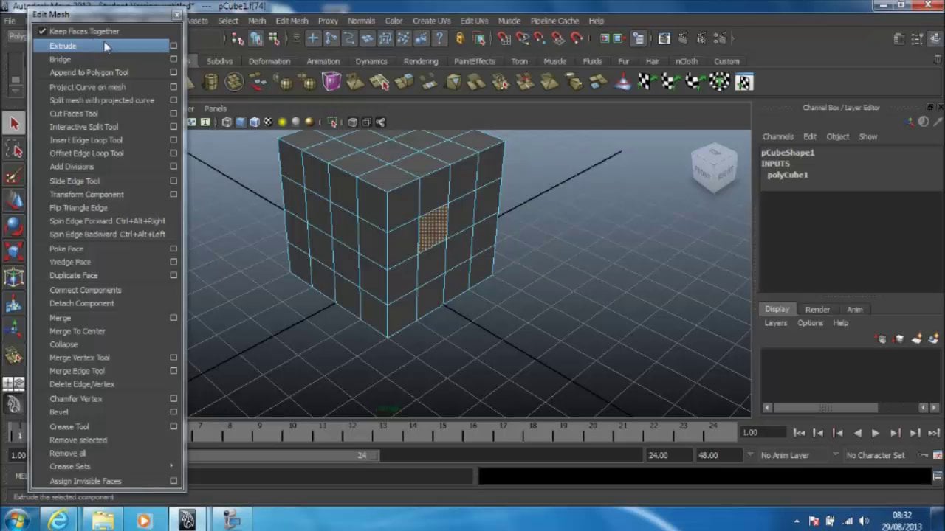Open Extrude options box
945x531 pixels.
tap(173, 46)
